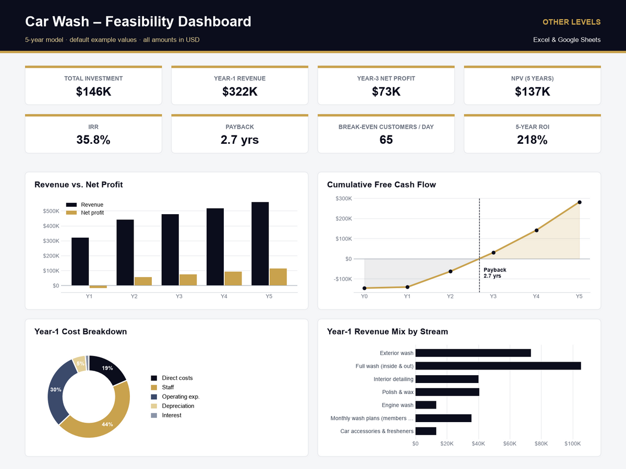
Task: Click the Break-even customers per day value 65
Action: 386,140
